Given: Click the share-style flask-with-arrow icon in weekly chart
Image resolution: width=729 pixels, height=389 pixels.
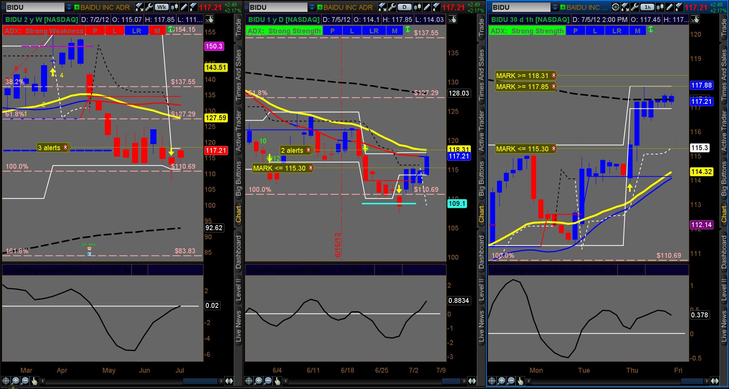Looking at the screenshot, I should (139, 7).
